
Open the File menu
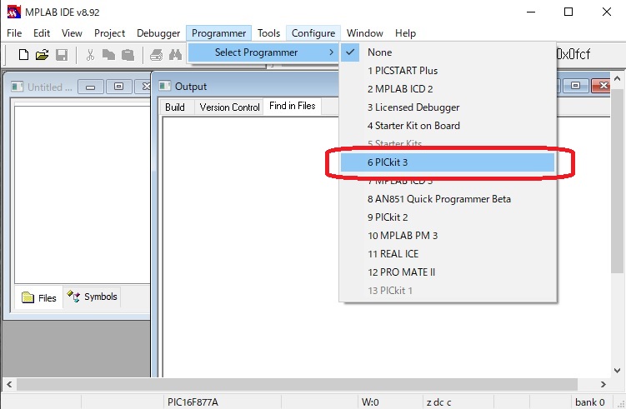(14, 33)
